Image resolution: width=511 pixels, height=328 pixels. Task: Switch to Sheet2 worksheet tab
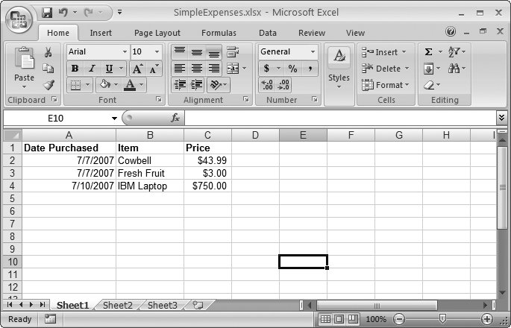pos(118,305)
